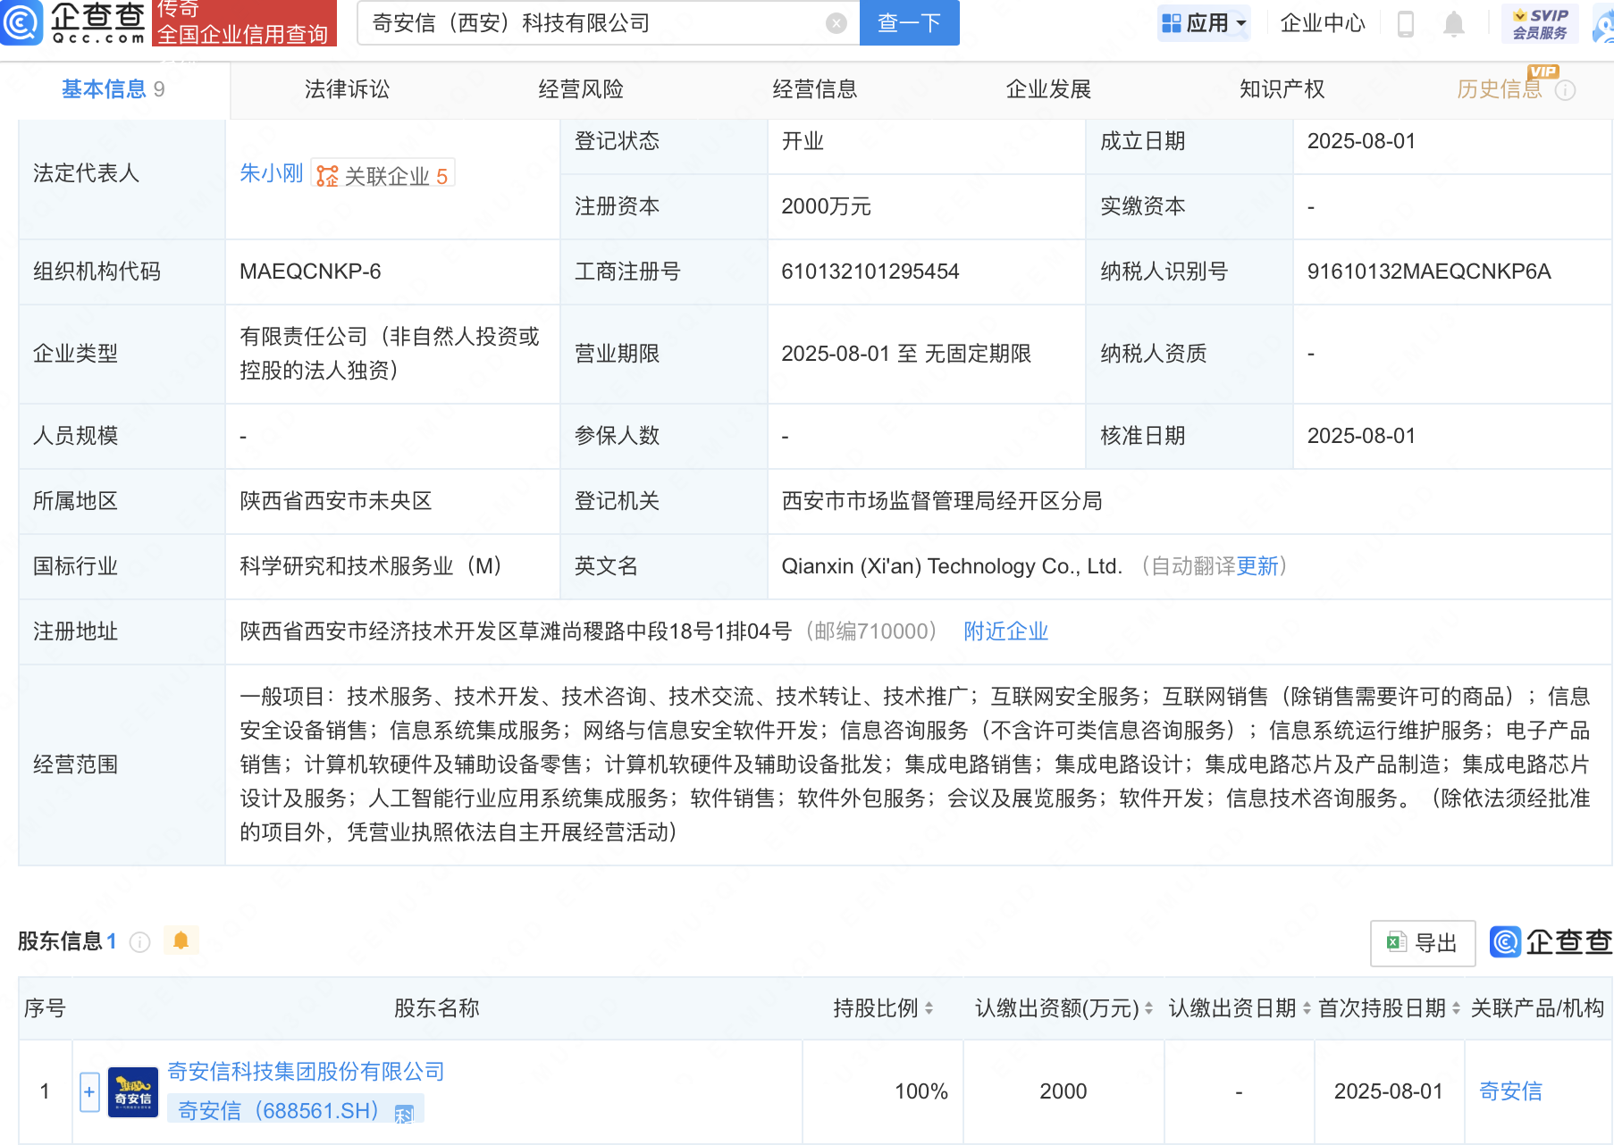The height and width of the screenshot is (1145, 1614).
Task: Subscribe to shareholder changes bell
Action: coord(181,940)
